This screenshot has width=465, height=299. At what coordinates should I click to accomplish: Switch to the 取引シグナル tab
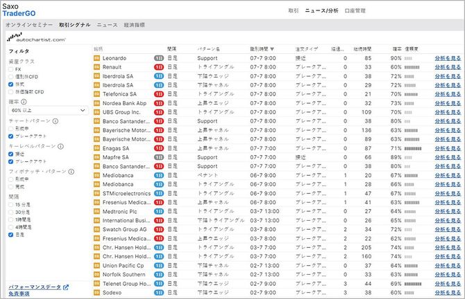point(75,25)
